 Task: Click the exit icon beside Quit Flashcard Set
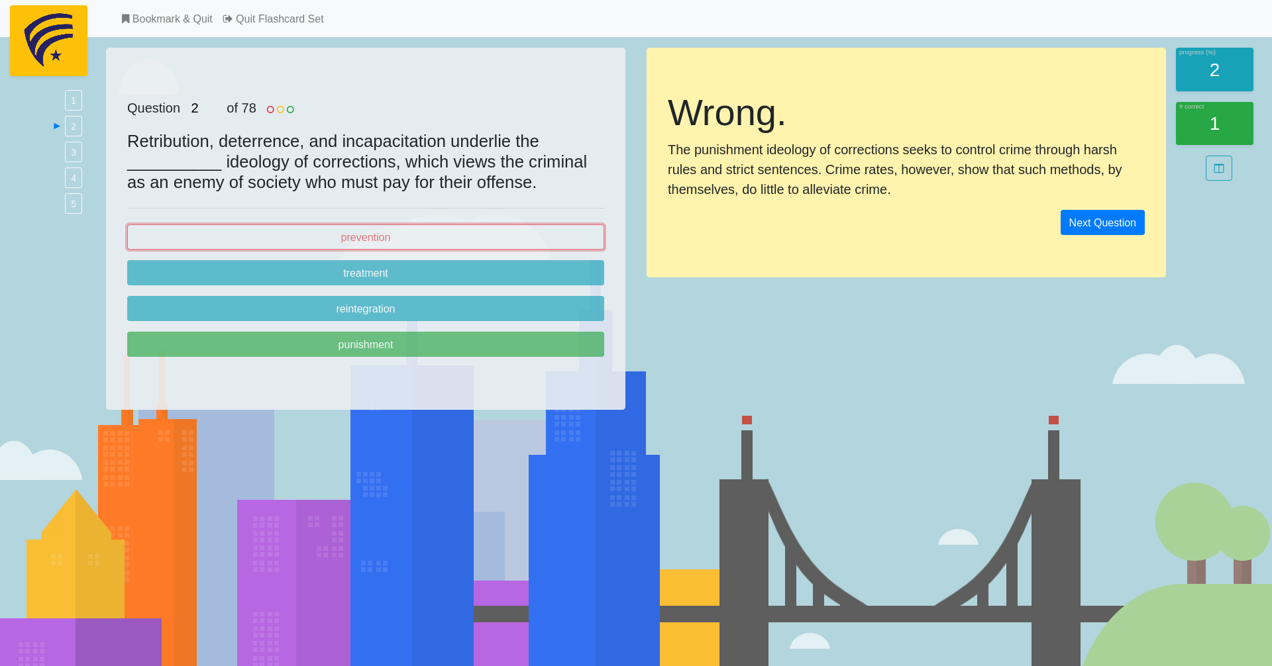(227, 19)
